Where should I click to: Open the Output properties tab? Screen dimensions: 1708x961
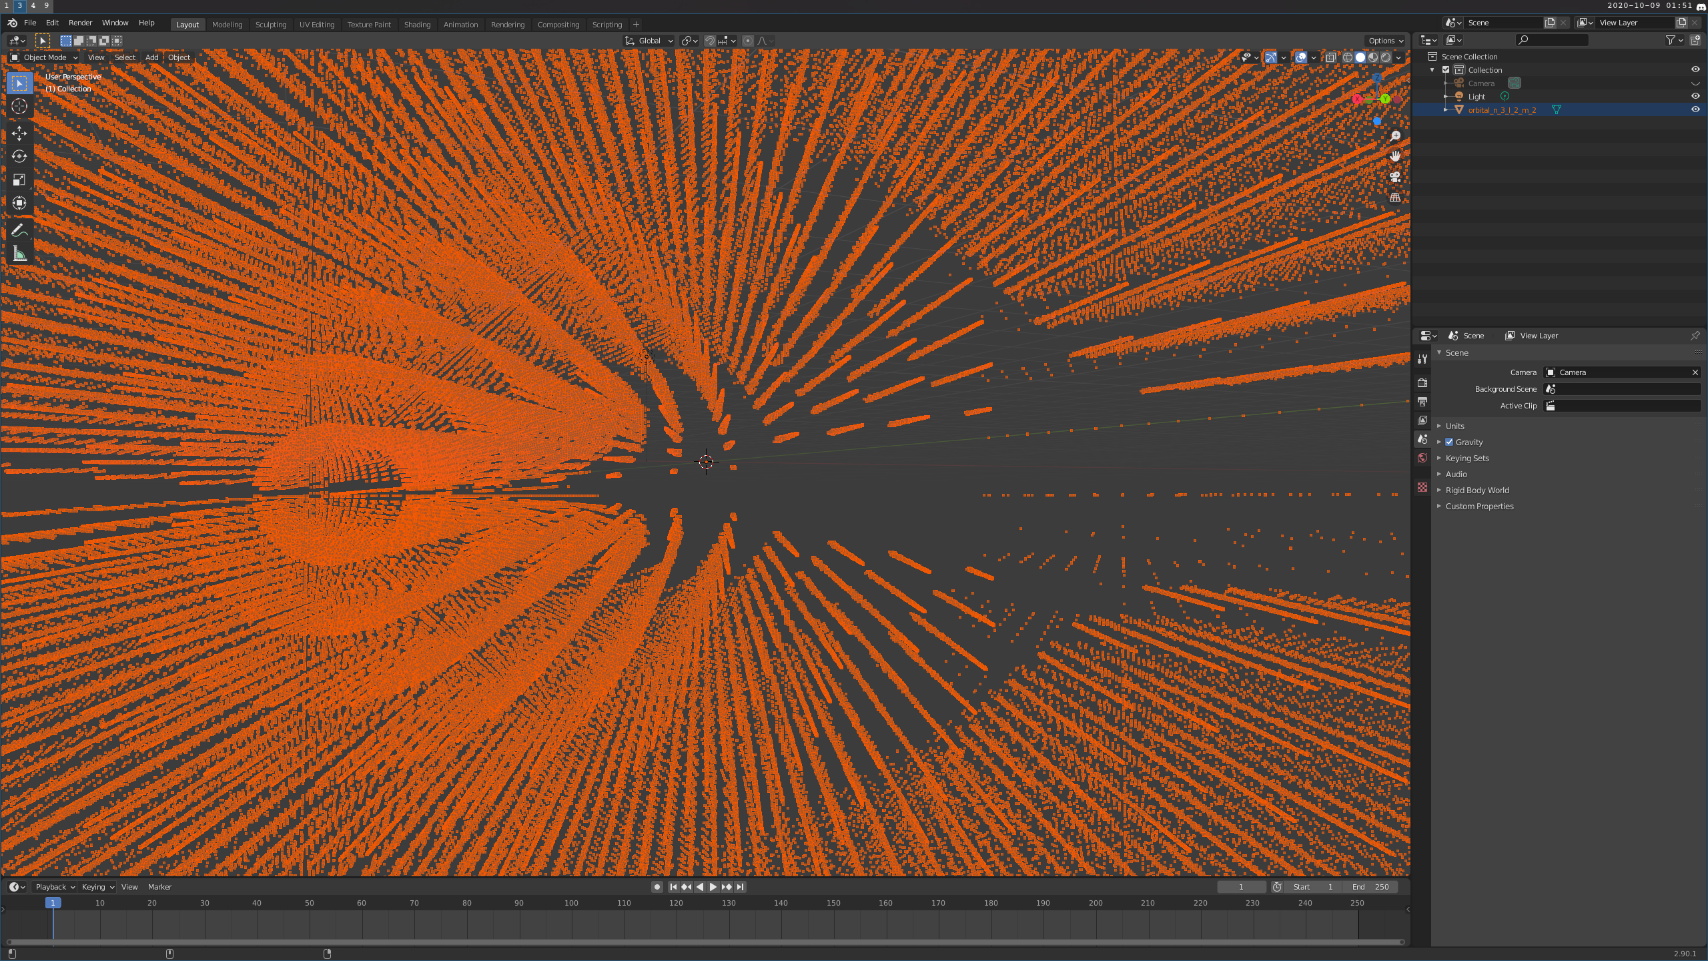pyautogui.click(x=1422, y=401)
